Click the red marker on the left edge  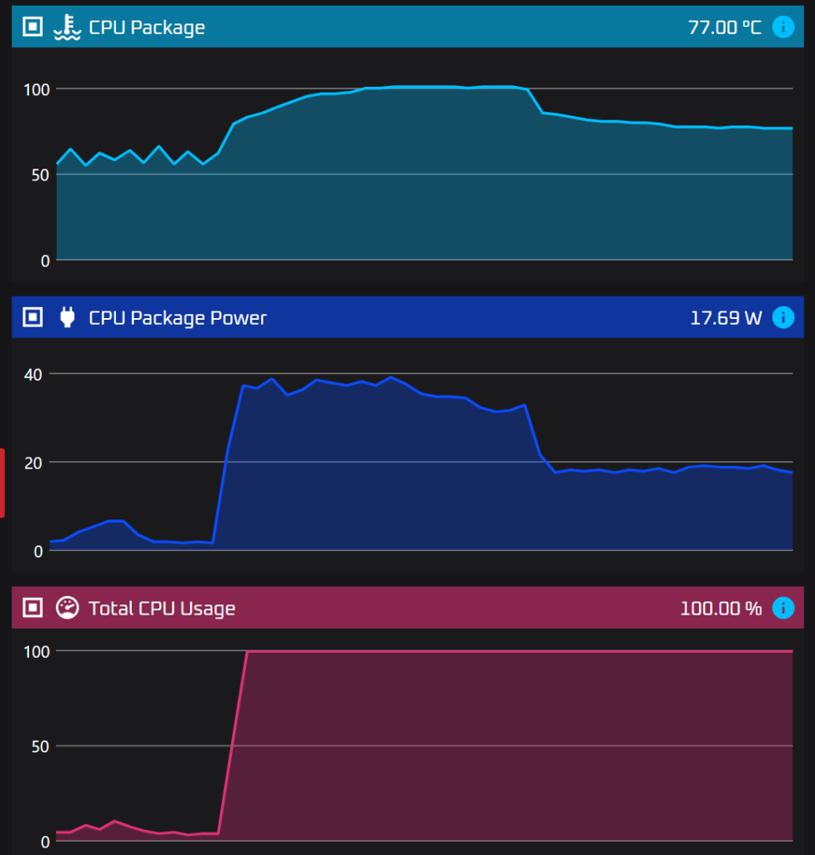tap(3, 483)
